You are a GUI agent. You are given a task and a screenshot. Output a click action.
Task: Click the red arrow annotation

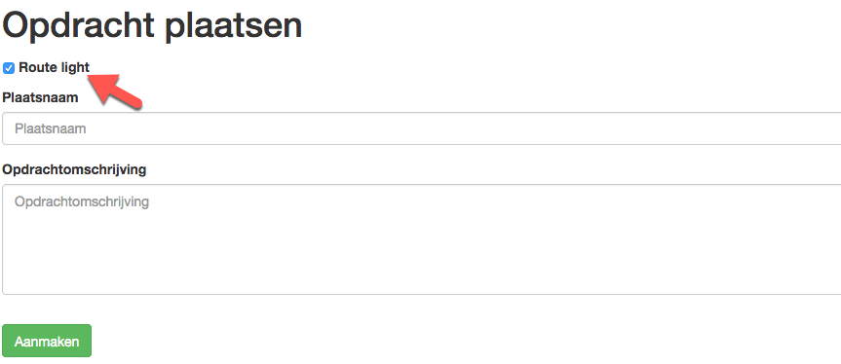pyautogui.click(x=114, y=92)
